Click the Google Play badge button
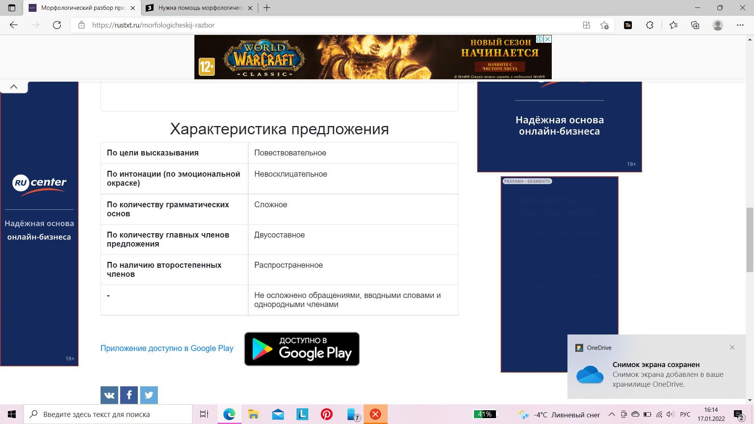Screen dimensions: 754x424 click(x=302, y=349)
